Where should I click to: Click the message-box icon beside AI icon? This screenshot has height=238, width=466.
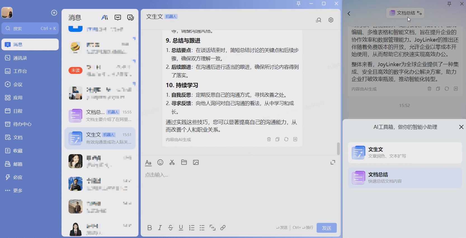(x=118, y=18)
